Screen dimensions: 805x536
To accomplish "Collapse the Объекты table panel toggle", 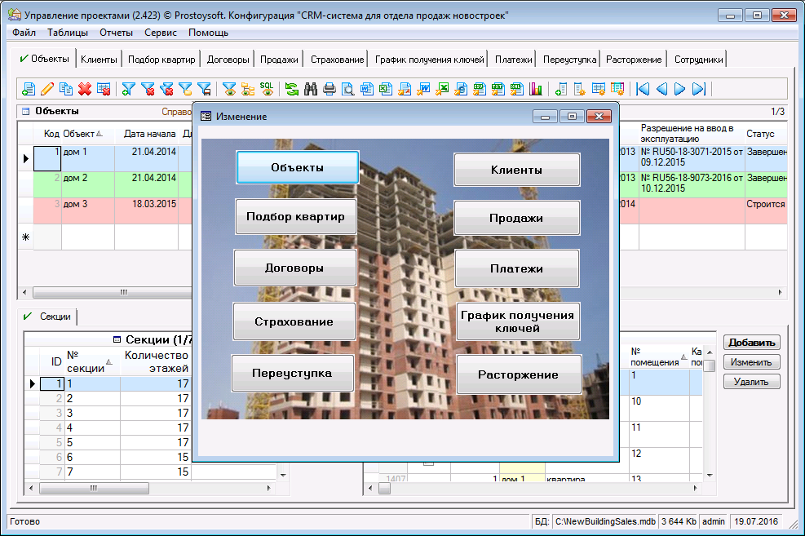I will click(25, 111).
